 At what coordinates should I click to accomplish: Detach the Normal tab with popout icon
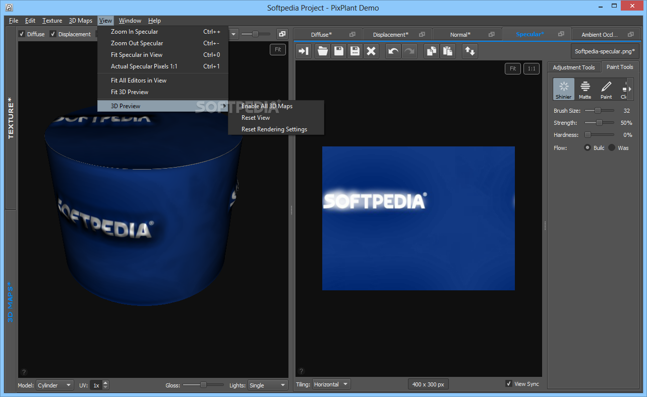click(492, 34)
